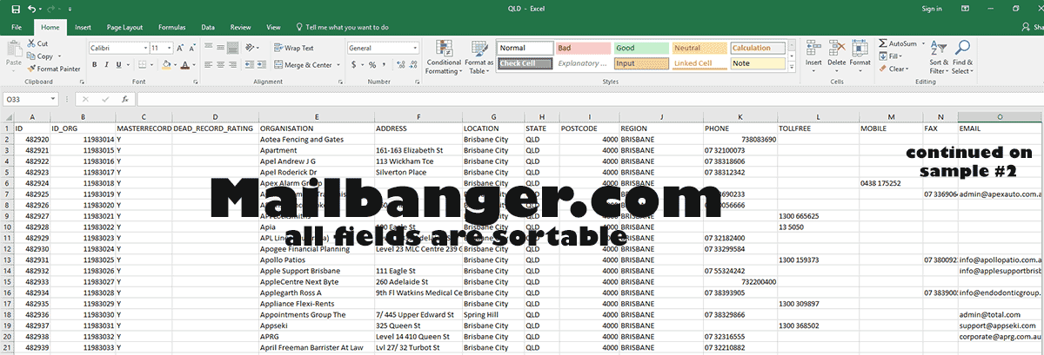Open Sort & Filter menu

click(x=939, y=56)
